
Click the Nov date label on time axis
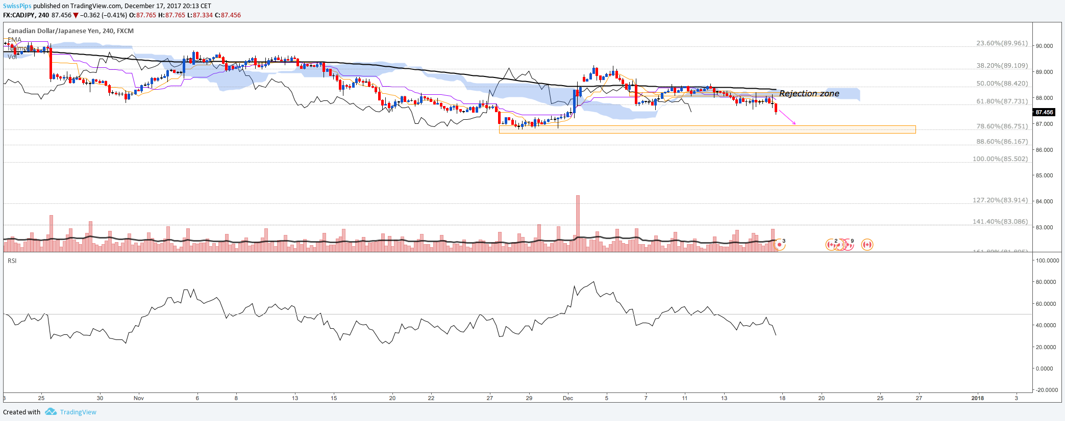pos(139,398)
